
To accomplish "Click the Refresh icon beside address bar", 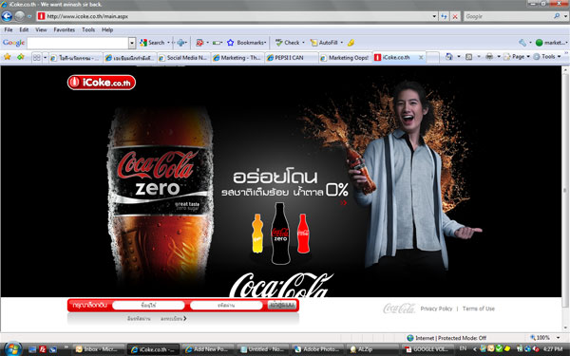I will point(444,16).
